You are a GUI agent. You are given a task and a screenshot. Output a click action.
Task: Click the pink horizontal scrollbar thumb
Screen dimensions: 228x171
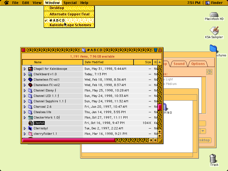68,140
